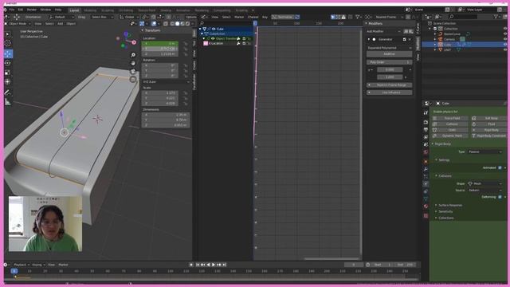Select solid viewport shading mode

(177, 24)
